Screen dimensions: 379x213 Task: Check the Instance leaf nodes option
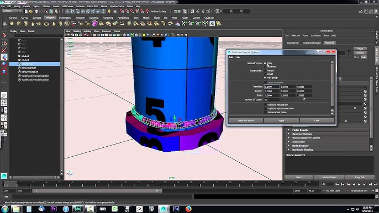pos(266,113)
